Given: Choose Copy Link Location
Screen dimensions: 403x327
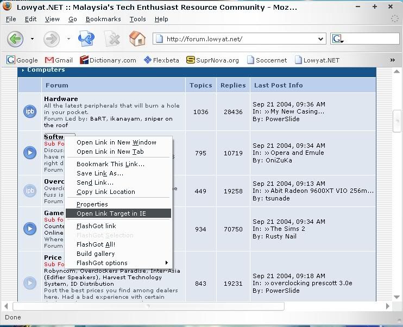Looking at the screenshot, I should tap(118, 192).
